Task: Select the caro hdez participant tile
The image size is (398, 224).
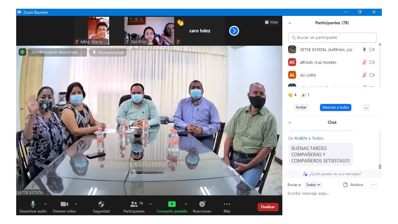Action: tap(200, 31)
